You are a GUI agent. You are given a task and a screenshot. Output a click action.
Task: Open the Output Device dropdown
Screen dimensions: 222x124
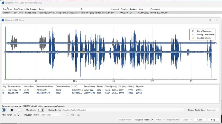point(123,110)
